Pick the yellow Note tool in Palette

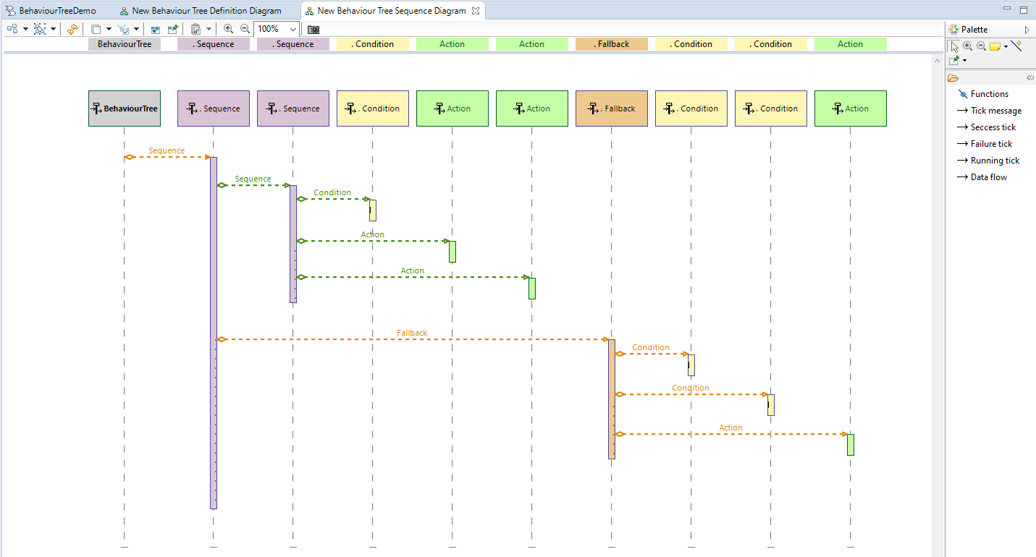[x=995, y=46]
